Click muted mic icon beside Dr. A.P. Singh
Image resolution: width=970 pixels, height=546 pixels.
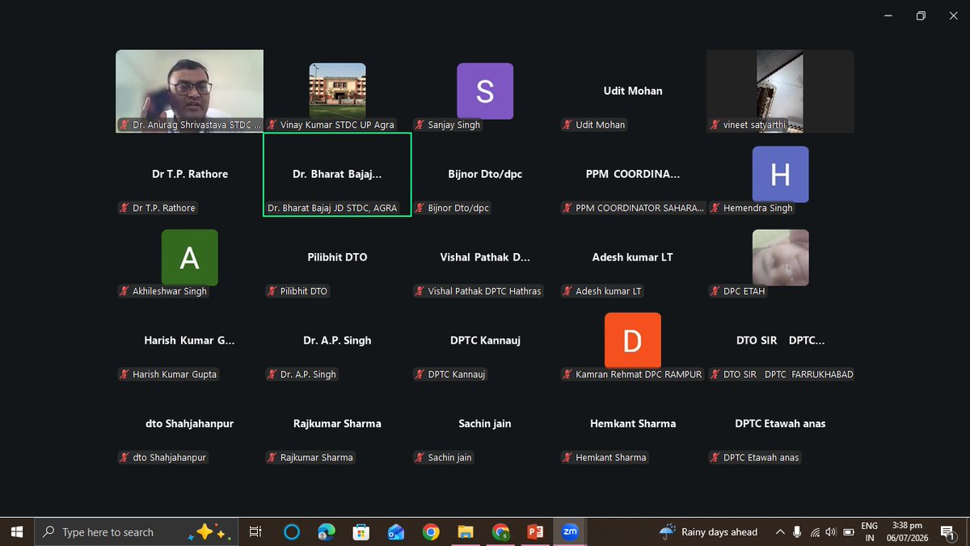pos(272,375)
